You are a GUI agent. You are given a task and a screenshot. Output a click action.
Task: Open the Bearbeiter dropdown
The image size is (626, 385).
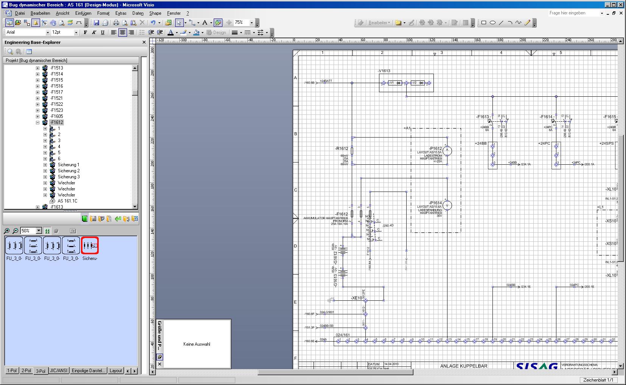point(379,23)
